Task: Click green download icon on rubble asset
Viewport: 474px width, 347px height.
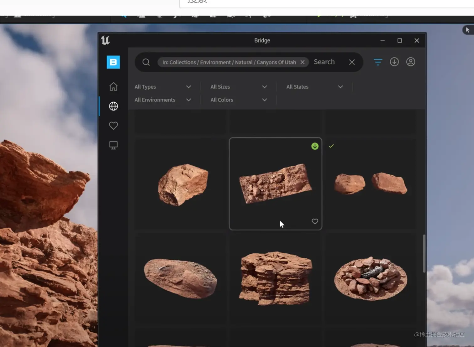Action: [315, 146]
